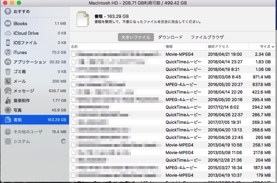Select the iBooks book icon
The height and width of the screenshot is (183, 277).
[8, 24]
